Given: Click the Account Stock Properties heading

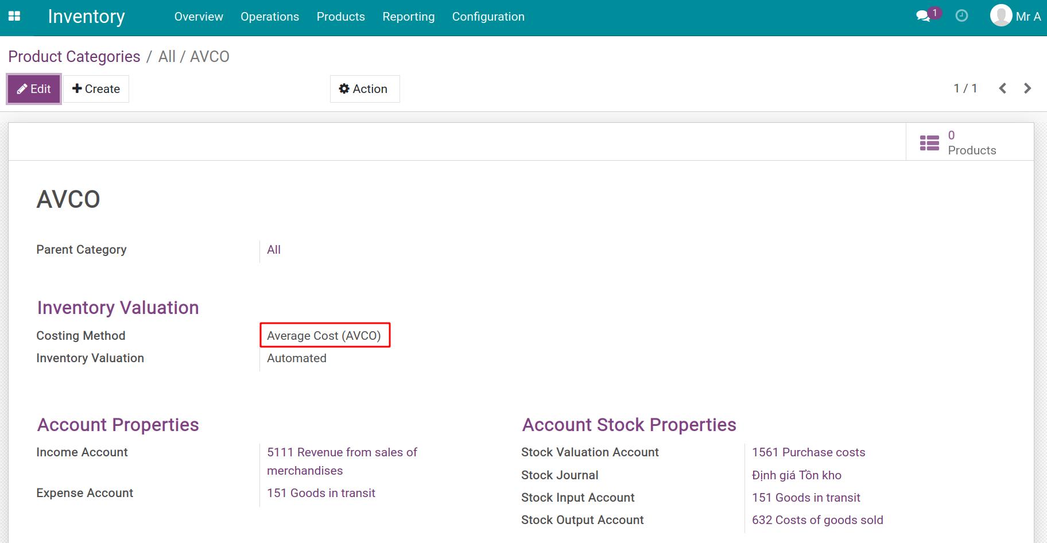Looking at the screenshot, I should click(x=629, y=425).
